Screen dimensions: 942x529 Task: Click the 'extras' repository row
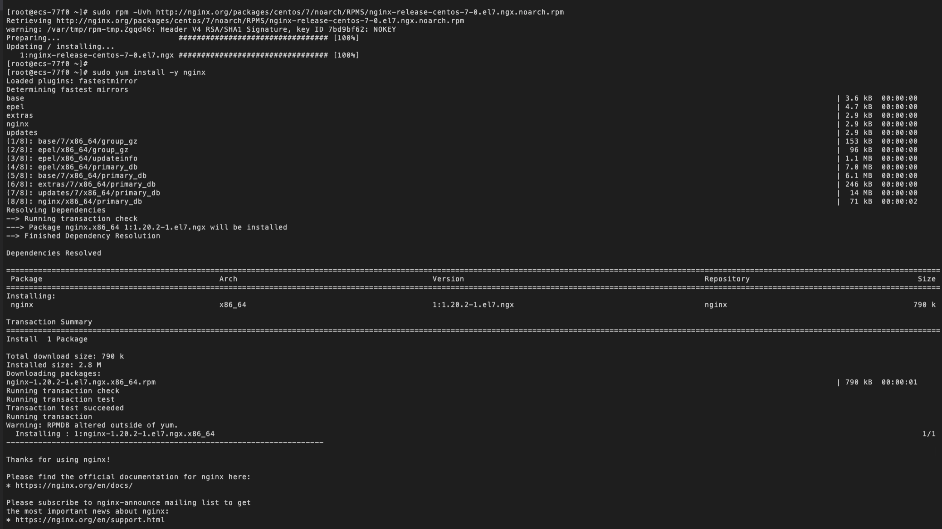(462, 116)
